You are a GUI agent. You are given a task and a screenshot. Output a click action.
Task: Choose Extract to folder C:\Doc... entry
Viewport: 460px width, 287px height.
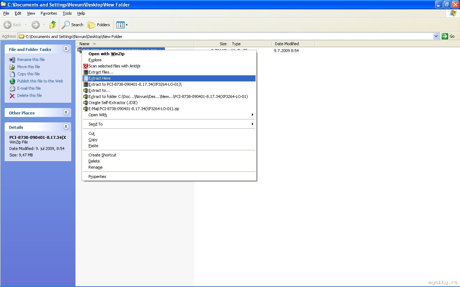[x=169, y=97]
